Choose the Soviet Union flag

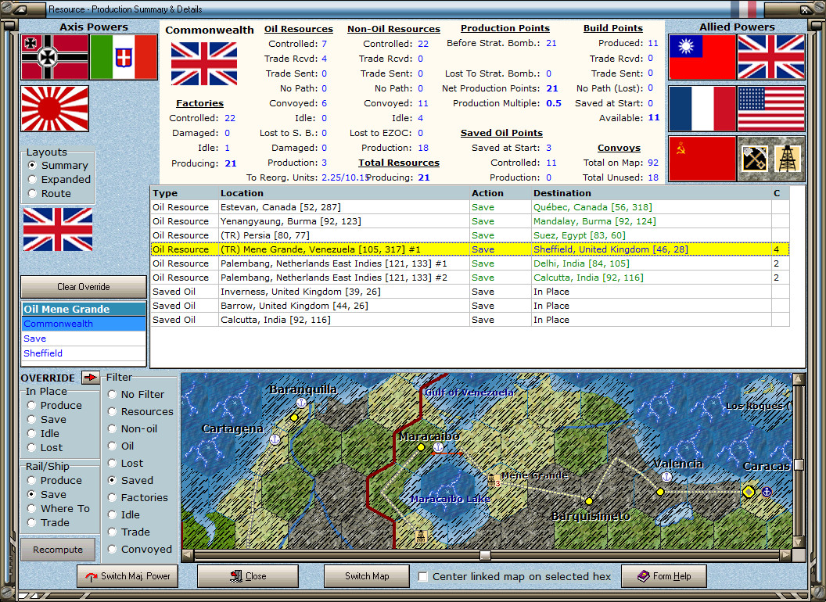(702, 159)
